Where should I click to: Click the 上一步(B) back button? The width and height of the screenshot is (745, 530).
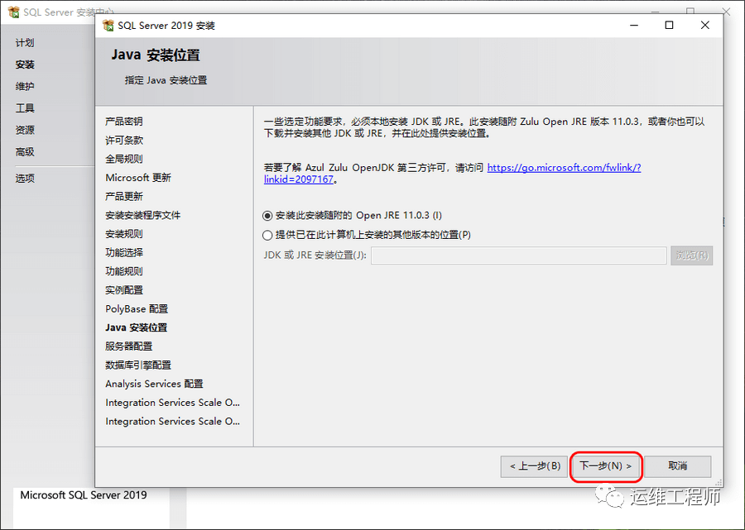(x=535, y=466)
